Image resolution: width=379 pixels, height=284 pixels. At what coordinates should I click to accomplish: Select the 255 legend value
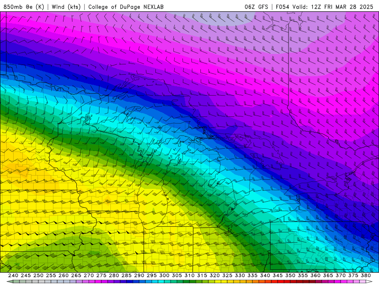(x=51, y=275)
